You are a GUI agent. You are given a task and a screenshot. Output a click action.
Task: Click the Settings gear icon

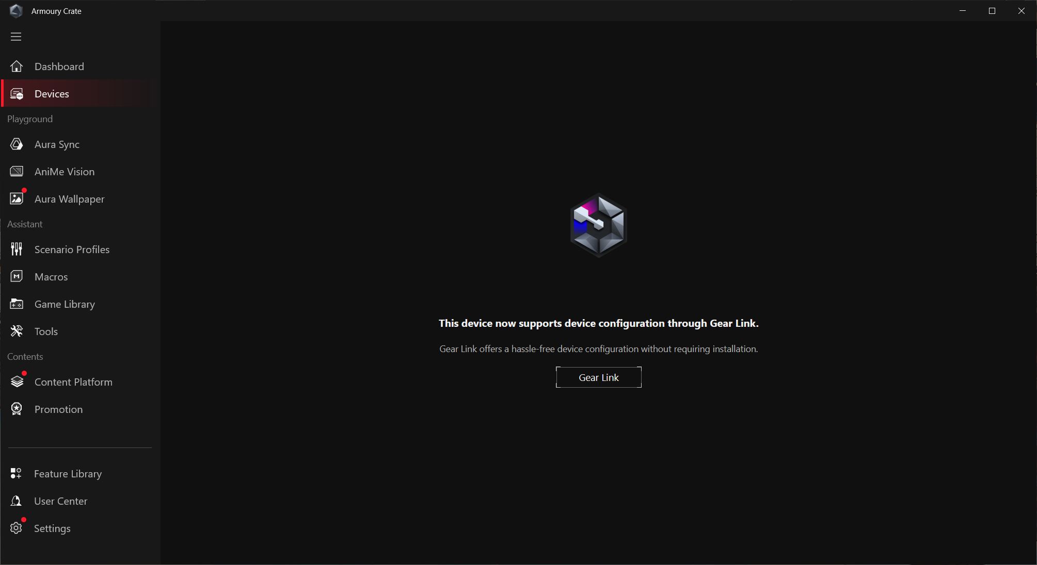click(x=16, y=528)
